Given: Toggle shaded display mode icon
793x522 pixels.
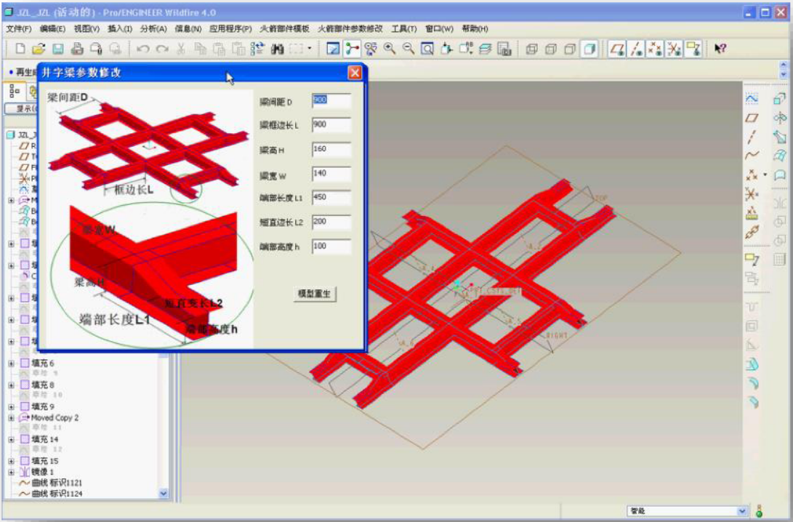Looking at the screenshot, I should [x=589, y=49].
